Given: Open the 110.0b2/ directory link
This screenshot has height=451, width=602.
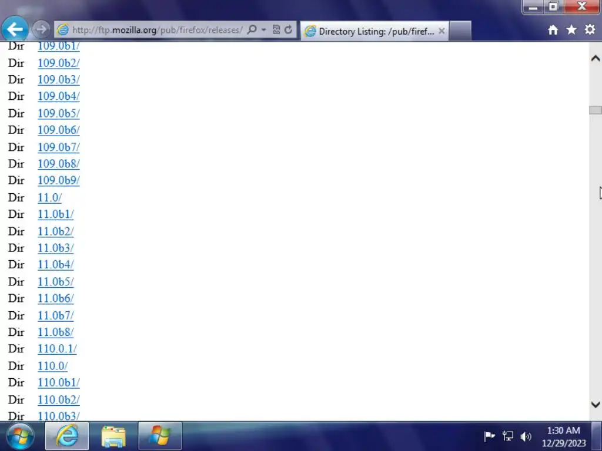Looking at the screenshot, I should [58, 399].
